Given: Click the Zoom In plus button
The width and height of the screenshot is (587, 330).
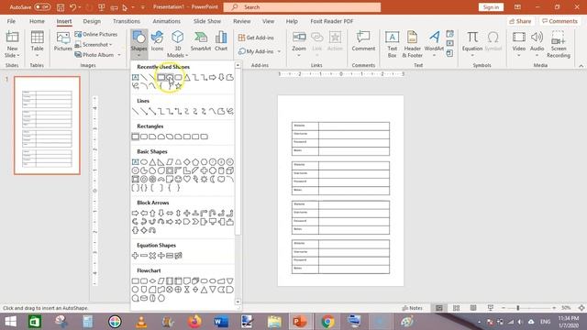Looking at the screenshot, I should [x=554, y=308].
